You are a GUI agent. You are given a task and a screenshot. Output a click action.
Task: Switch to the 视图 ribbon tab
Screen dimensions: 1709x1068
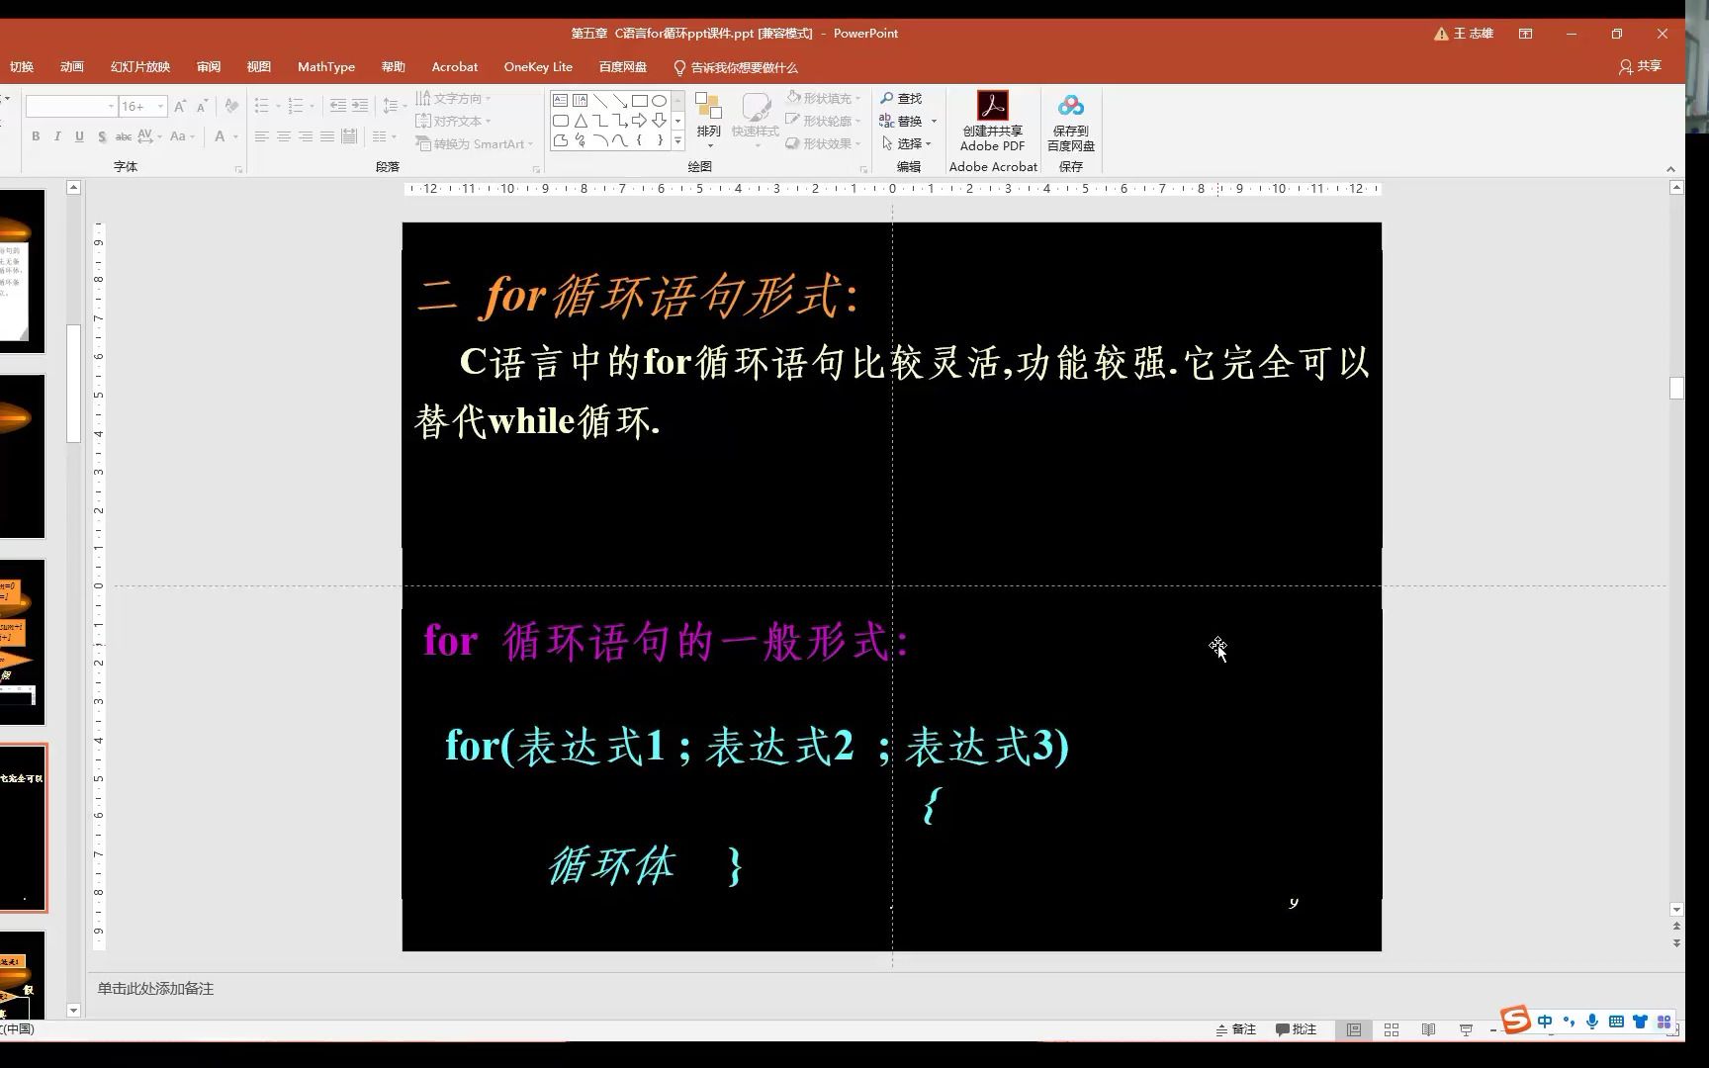pos(258,66)
